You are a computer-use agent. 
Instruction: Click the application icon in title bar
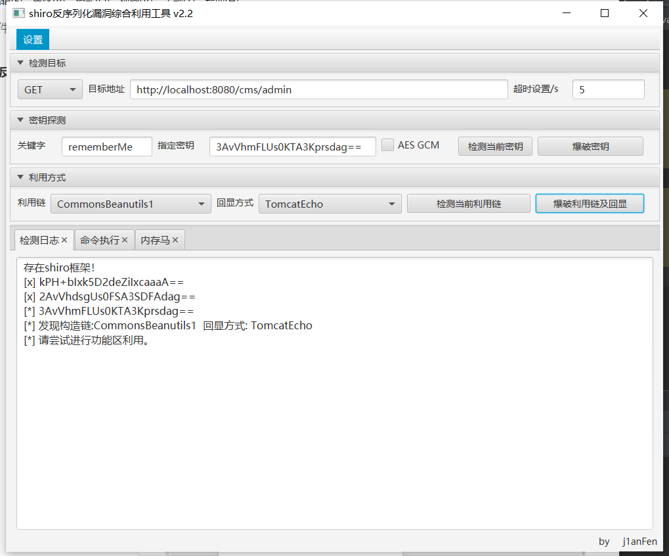click(x=18, y=13)
